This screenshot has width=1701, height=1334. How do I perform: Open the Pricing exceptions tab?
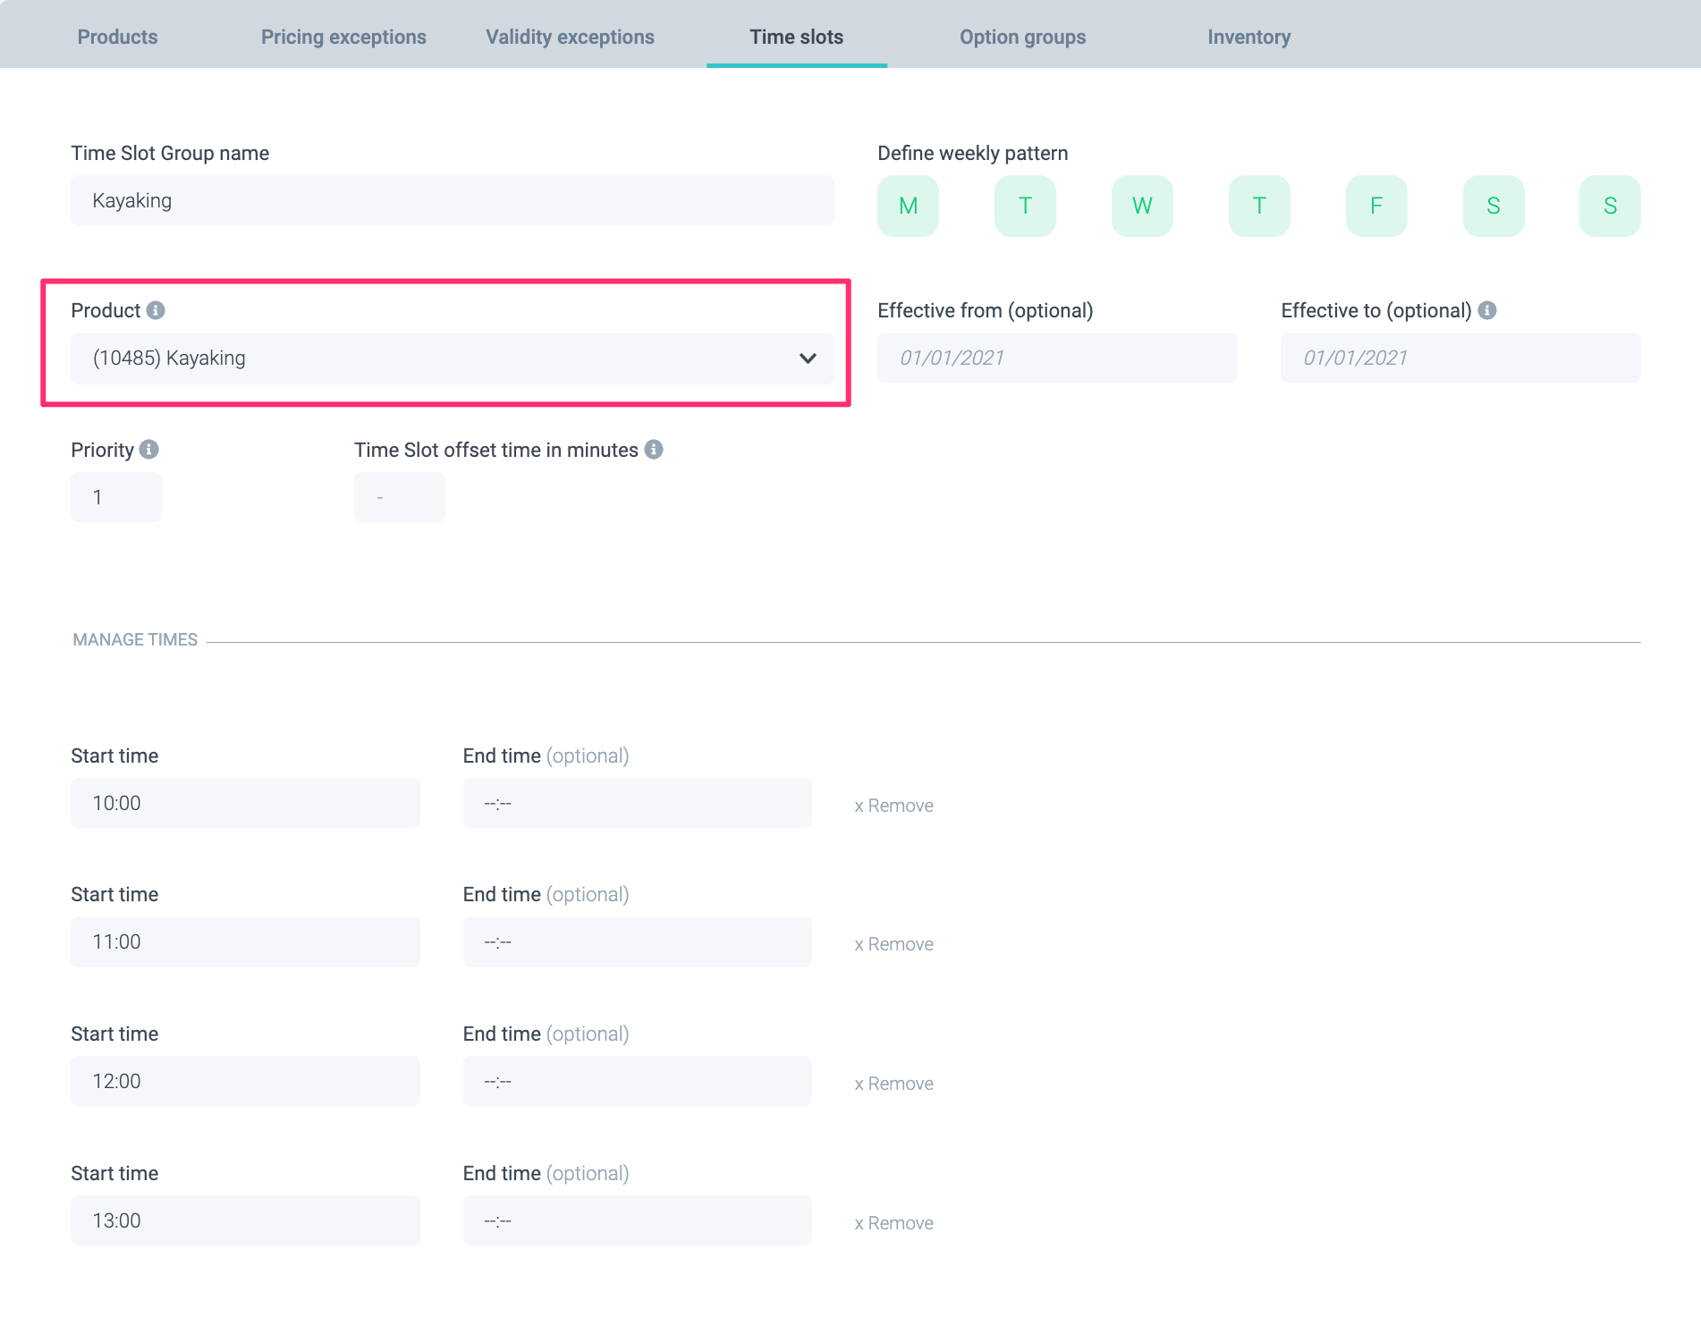click(x=343, y=37)
